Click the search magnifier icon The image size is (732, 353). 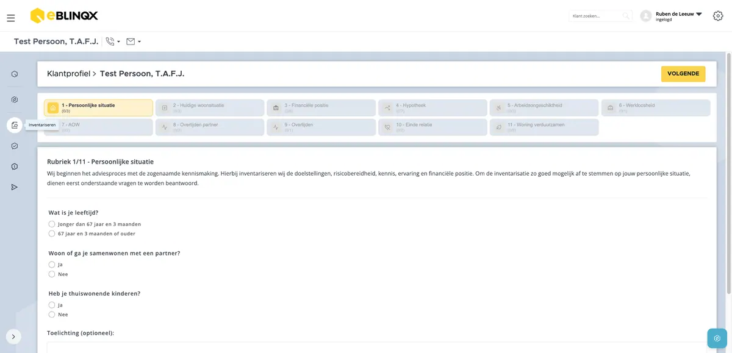[626, 16]
